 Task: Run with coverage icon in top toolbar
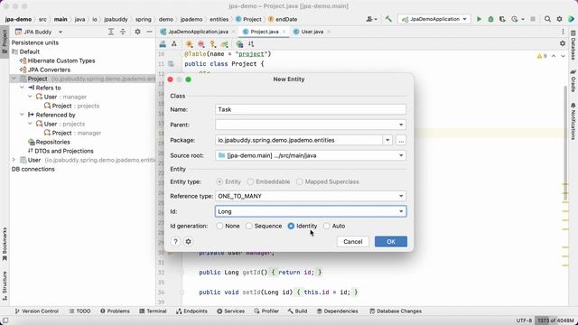(502, 19)
